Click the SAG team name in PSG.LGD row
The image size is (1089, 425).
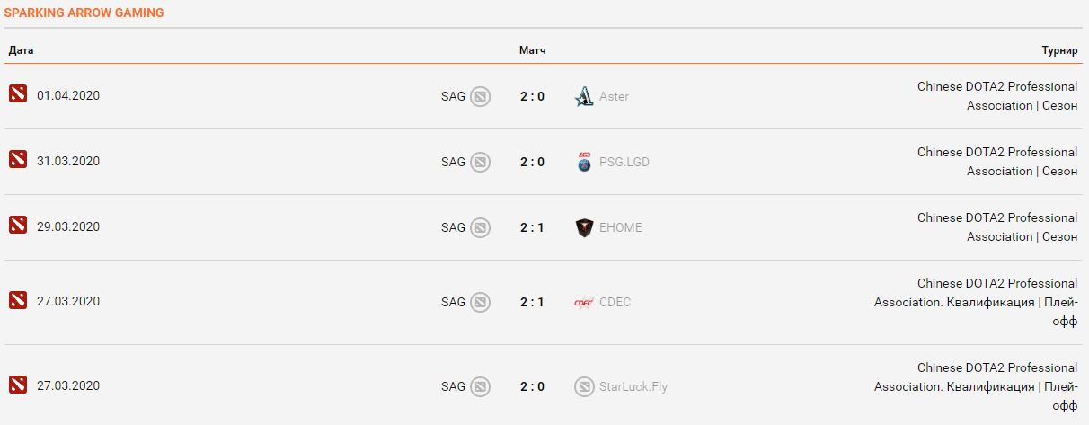coord(453,162)
